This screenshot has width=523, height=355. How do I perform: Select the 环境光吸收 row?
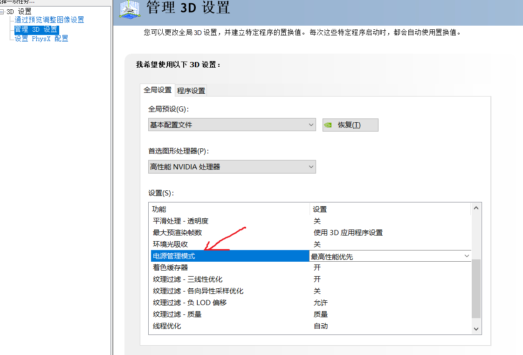click(311, 244)
